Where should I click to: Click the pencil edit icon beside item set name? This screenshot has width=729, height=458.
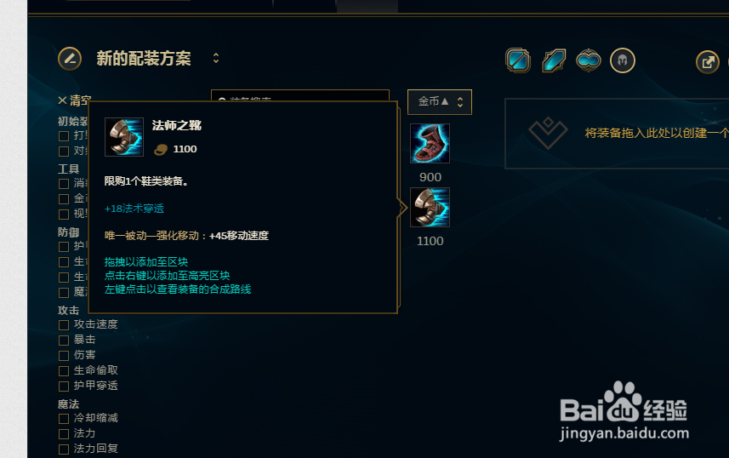[70, 59]
